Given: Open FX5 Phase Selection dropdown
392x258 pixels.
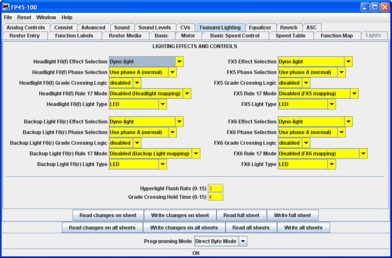Looking at the screenshot, I should (x=341, y=72).
